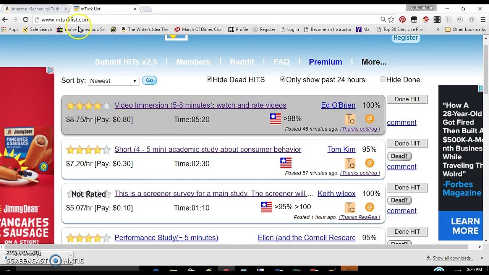Show more bookmarks with the double chevron

[x=438, y=29]
